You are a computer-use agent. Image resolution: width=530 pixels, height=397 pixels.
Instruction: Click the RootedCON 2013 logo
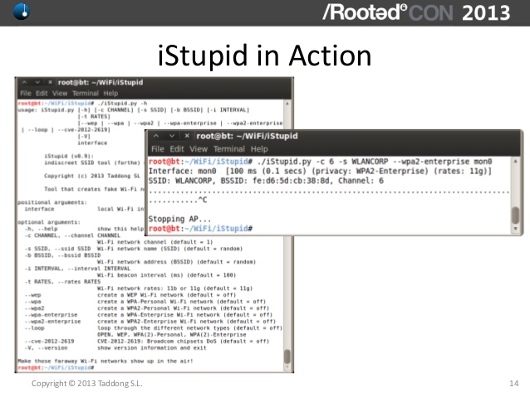[x=424, y=12]
